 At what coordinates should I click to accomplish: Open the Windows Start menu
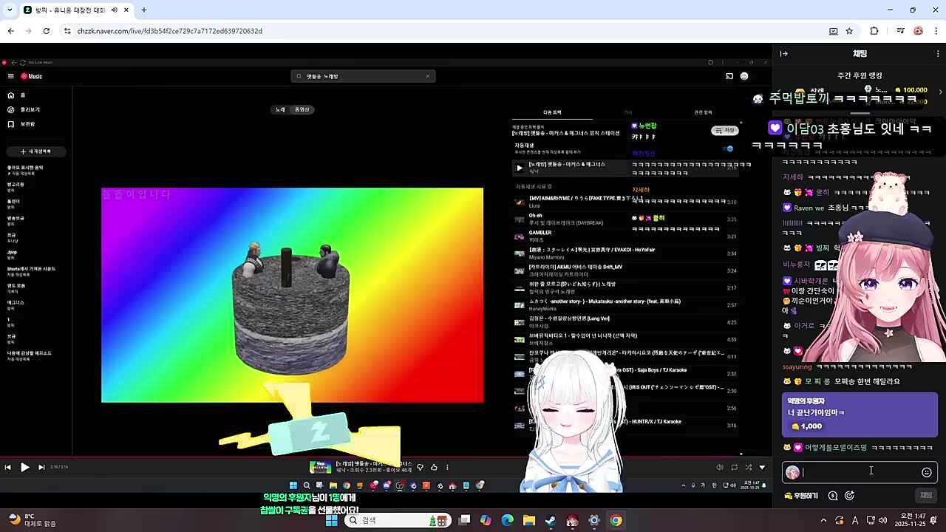(x=332, y=520)
